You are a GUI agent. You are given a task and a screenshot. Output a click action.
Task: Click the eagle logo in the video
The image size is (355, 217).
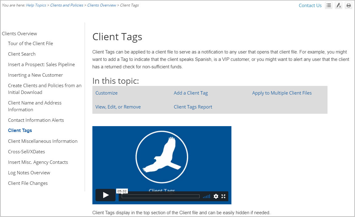162,157
